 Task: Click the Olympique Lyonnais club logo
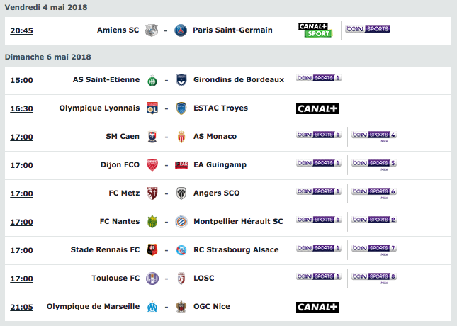tap(152, 108)
